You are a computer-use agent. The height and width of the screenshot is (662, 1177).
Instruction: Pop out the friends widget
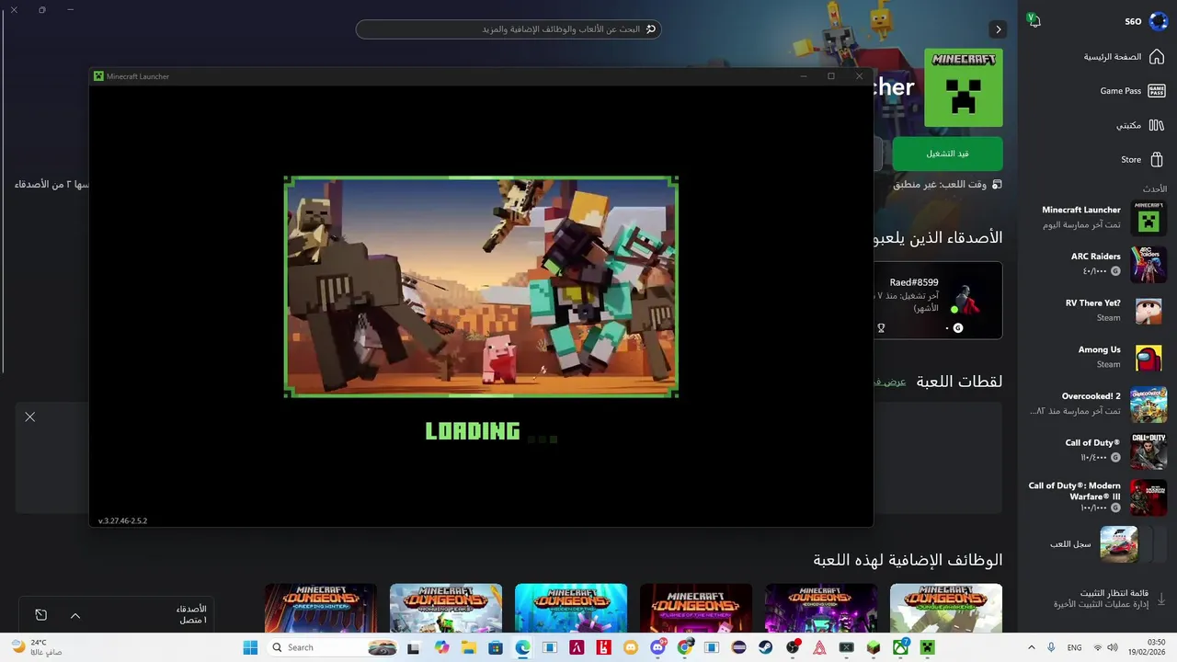[x=41, y=615]
